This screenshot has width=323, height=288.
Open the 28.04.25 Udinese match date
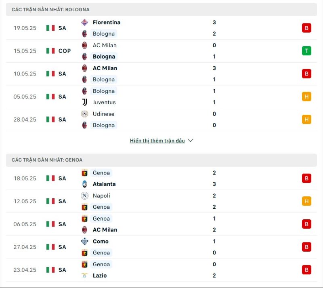[x=25, y=120]
